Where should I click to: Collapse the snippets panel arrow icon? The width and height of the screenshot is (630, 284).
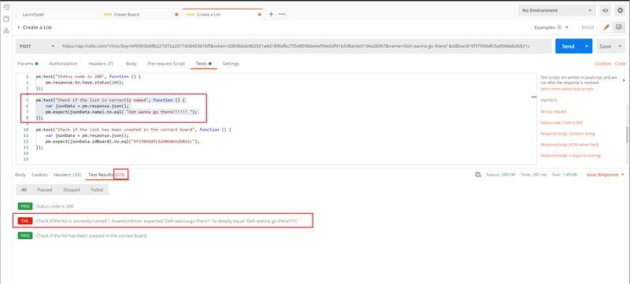click(x=624, y=80)
